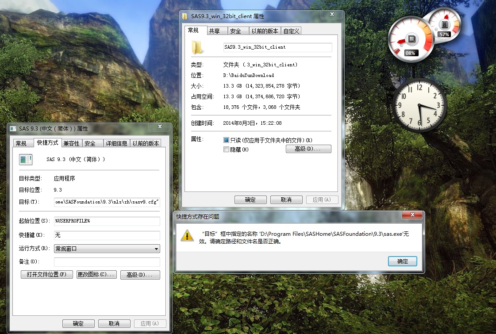This screenshot has height=334, width=496.
Task: Click 确定 in the shortcut problem dialog
Action: pyautogui.click(x=402, y=261)
